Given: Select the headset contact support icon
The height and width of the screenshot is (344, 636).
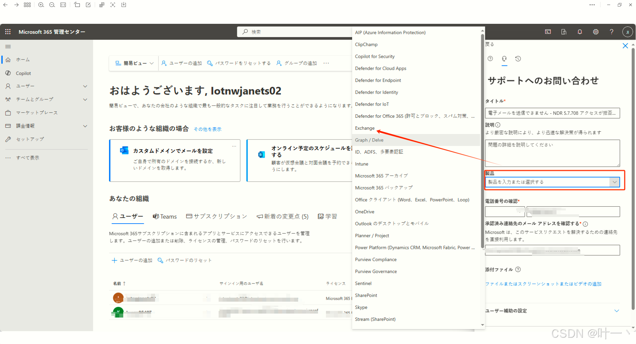Looking at the screenshot, I should [x=504, y=59].
